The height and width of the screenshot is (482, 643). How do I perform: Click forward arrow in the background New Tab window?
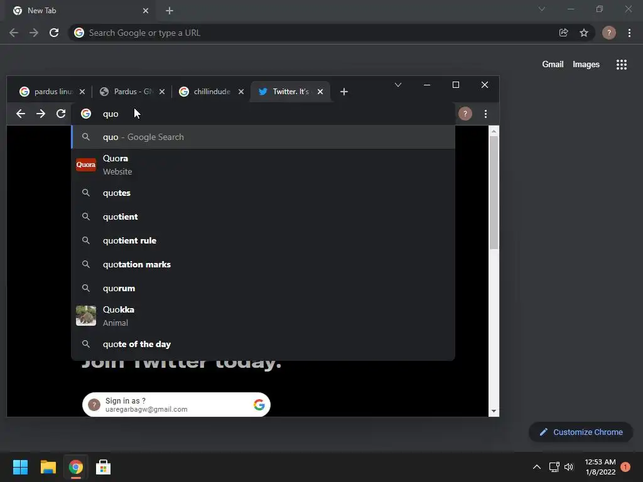click(x=34, y=33)
